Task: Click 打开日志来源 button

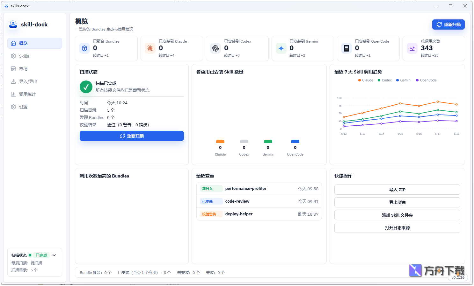Action: click(x=397, y=228)
